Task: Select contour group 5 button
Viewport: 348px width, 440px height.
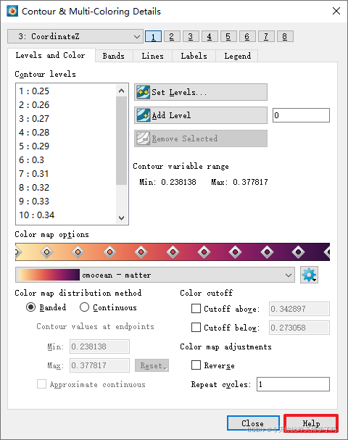Action: pyautogui.click(x=228, y=36)
